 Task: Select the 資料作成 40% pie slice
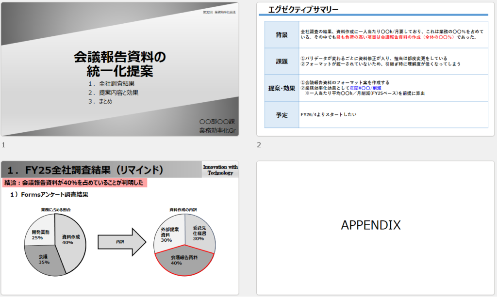tap(70, 240)
